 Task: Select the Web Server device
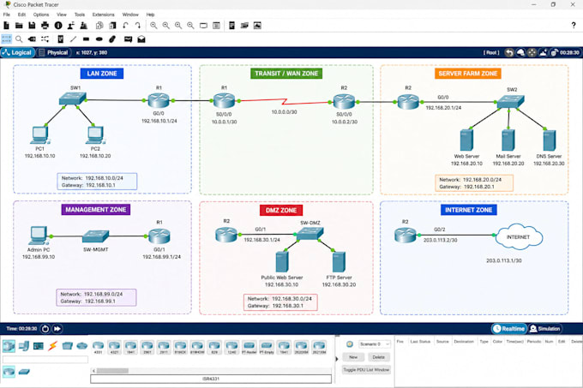point(466,140)
